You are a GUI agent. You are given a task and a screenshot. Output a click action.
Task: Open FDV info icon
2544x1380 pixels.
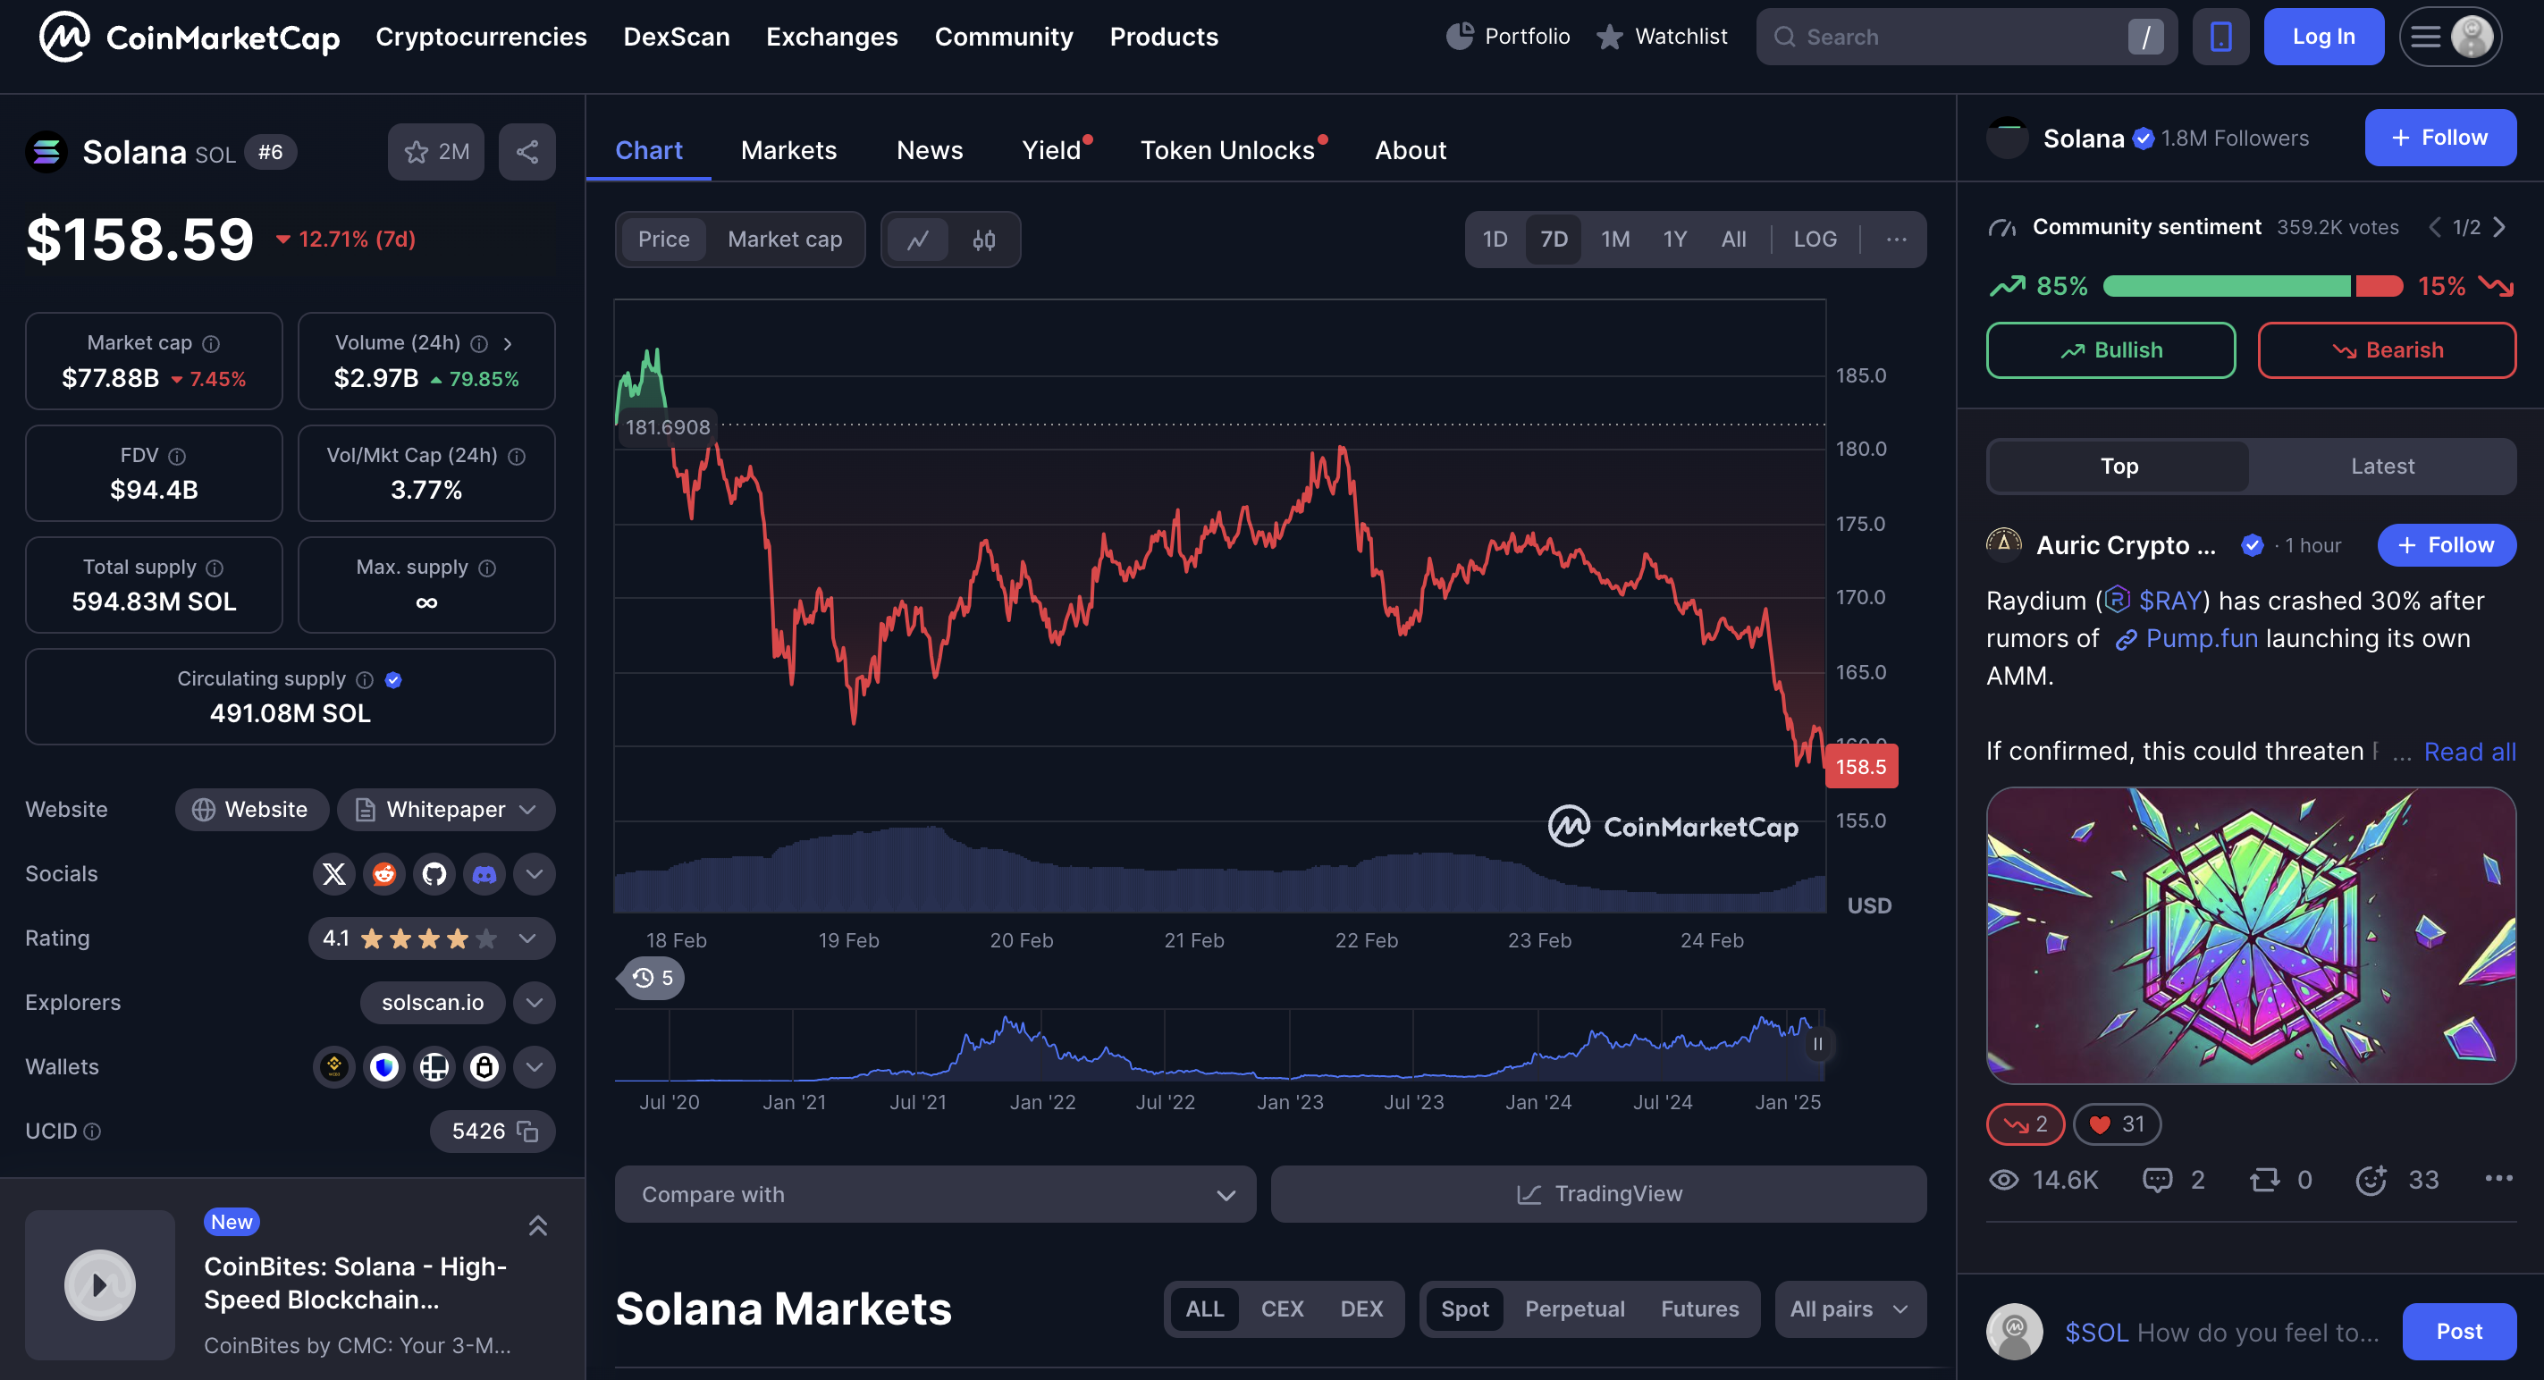click(x=177, y=456)
